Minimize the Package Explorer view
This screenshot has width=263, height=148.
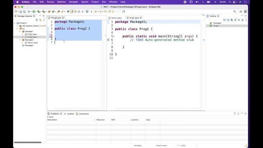pos(40,16)
